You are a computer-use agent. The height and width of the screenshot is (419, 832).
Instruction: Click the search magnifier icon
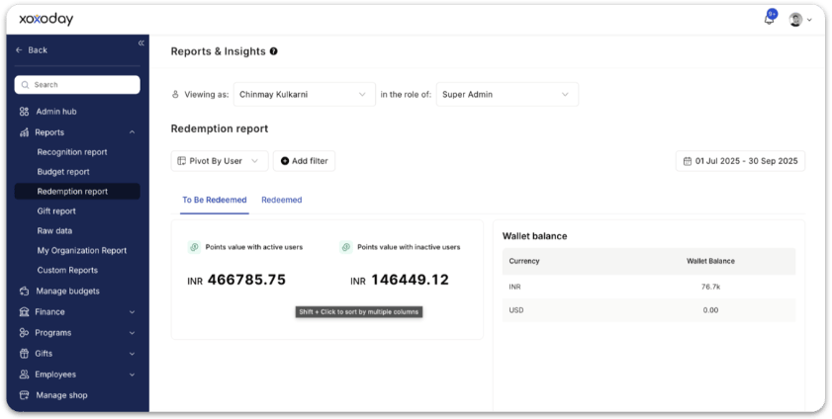point(25,85)
